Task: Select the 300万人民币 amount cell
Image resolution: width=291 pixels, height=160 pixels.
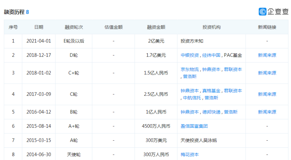Action: tap(156, 154)
